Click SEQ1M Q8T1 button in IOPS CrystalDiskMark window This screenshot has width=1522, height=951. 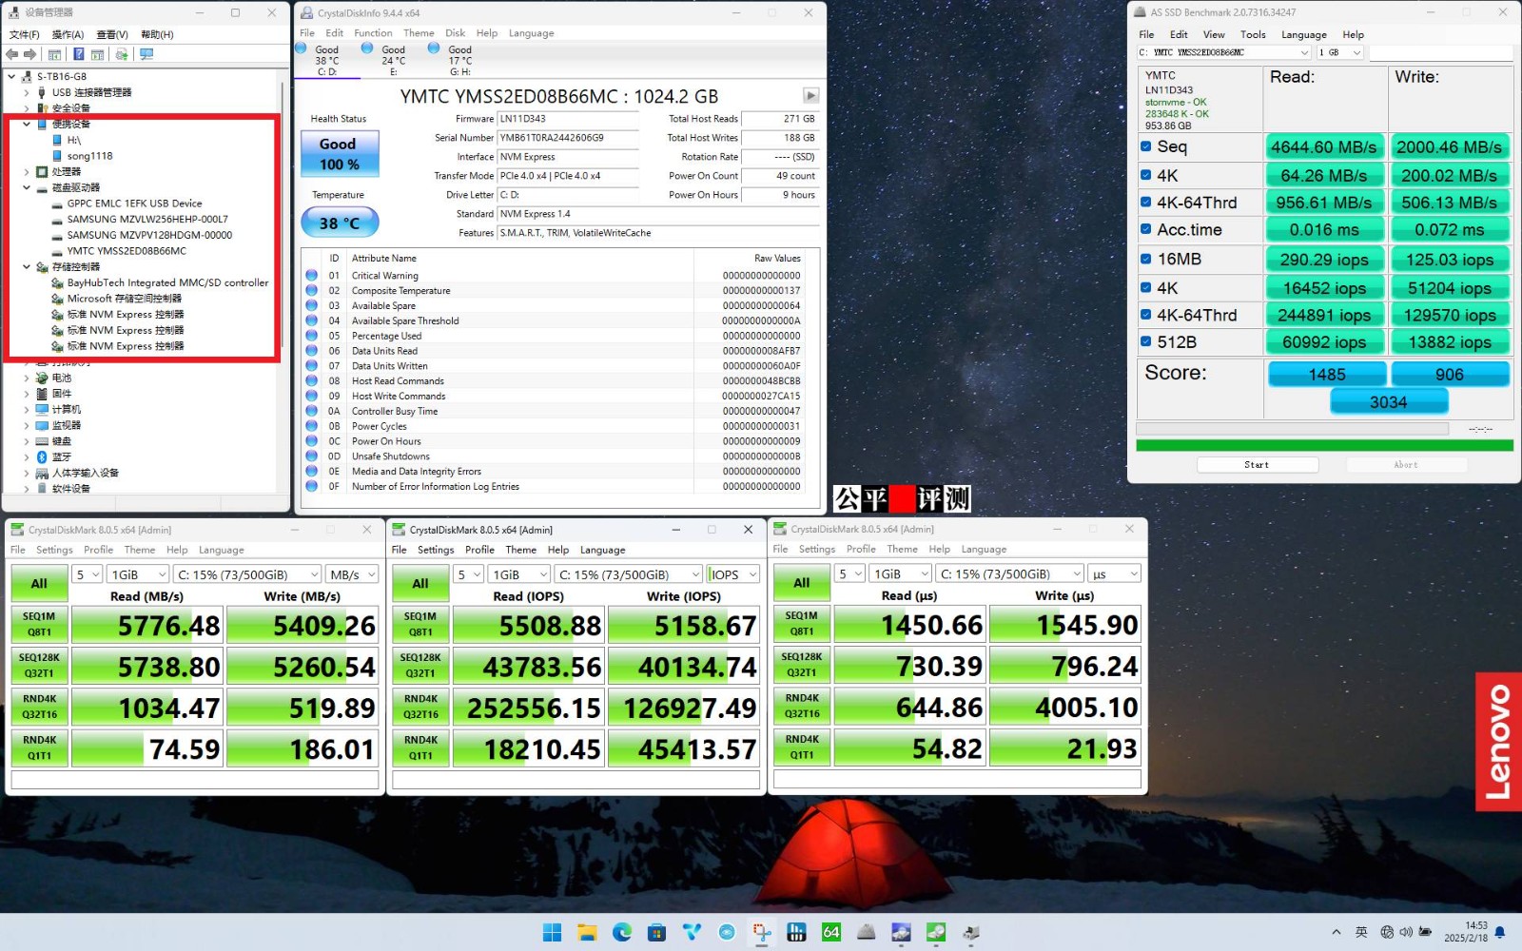(420, 624)
